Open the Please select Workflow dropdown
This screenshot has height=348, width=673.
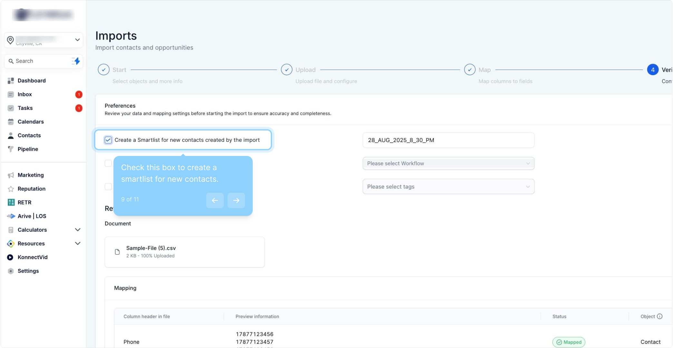point(448,163)
